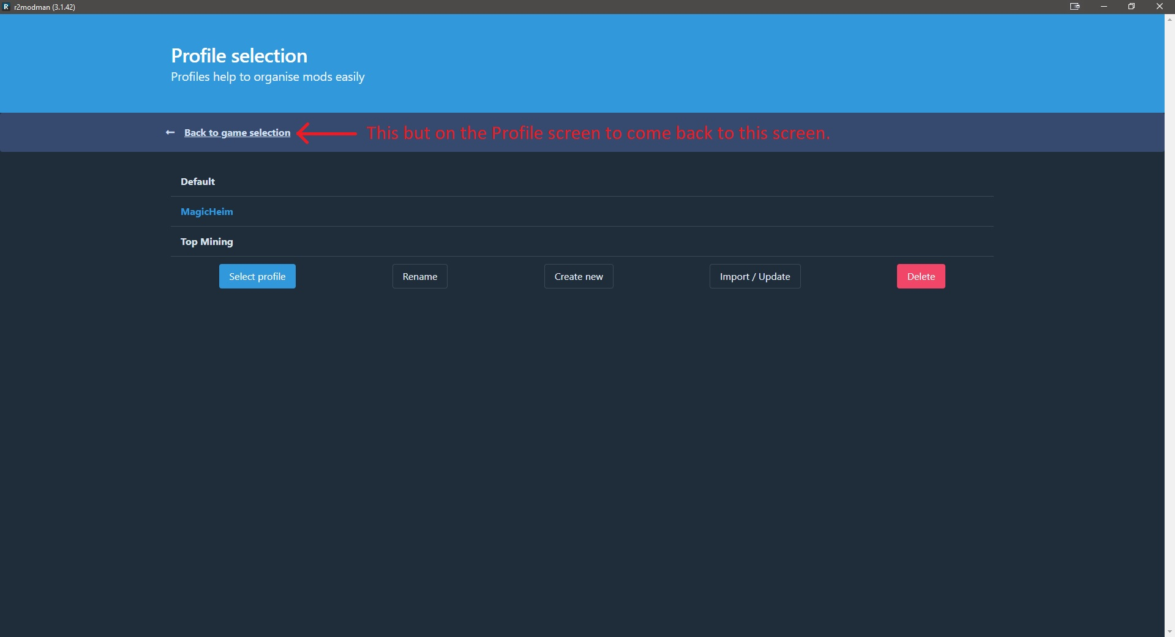Open Import / Update for profiles
1175x637 pixels.
[754, 276]
